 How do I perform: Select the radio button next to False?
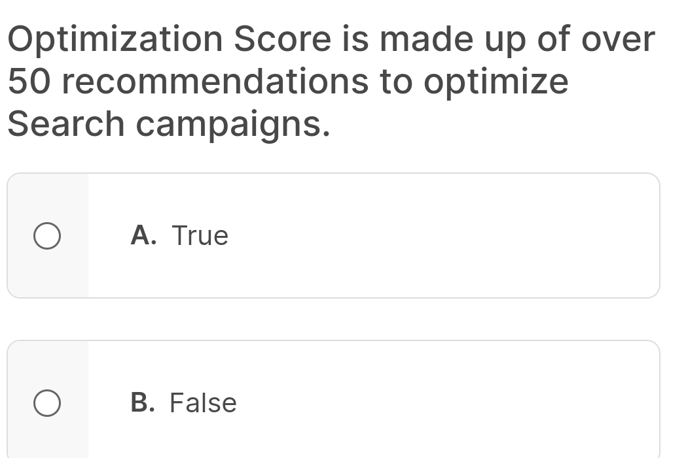coord(48,403)
